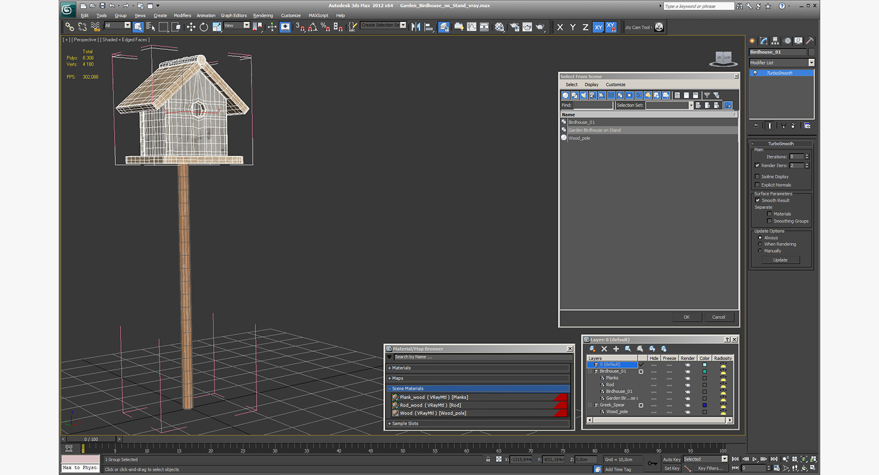Click the blue color swatch for Greek_Spear layer
The height and width of the screenshot is (475, 879).
coord(704,405)
